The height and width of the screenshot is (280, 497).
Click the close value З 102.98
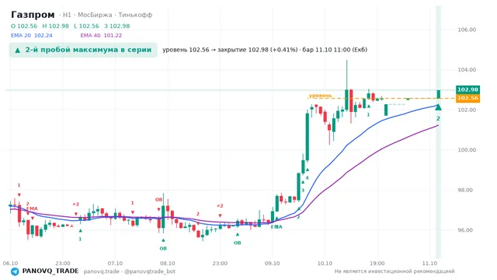coord(117,26)
